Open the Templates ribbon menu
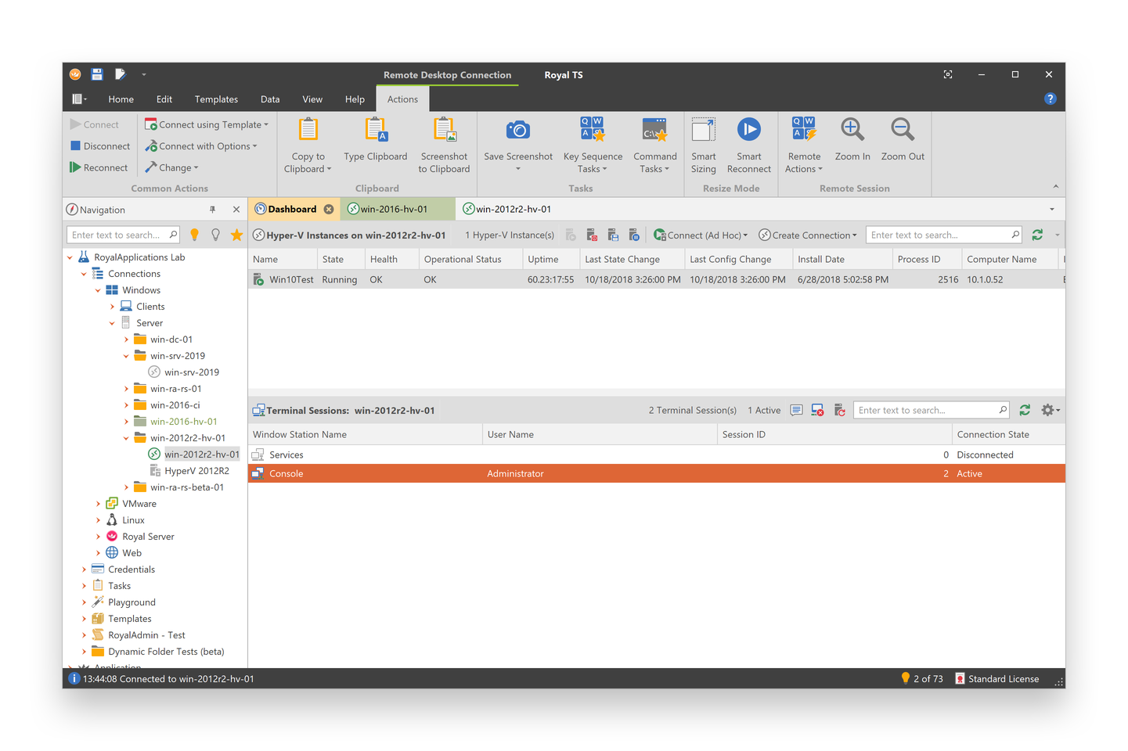 [216, 99]
